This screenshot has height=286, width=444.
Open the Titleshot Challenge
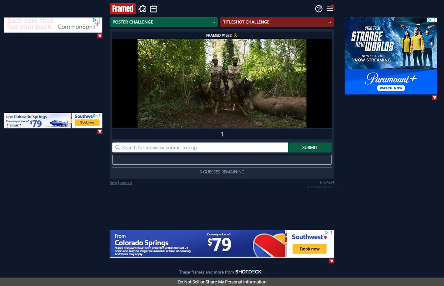[x=277, y=22]
